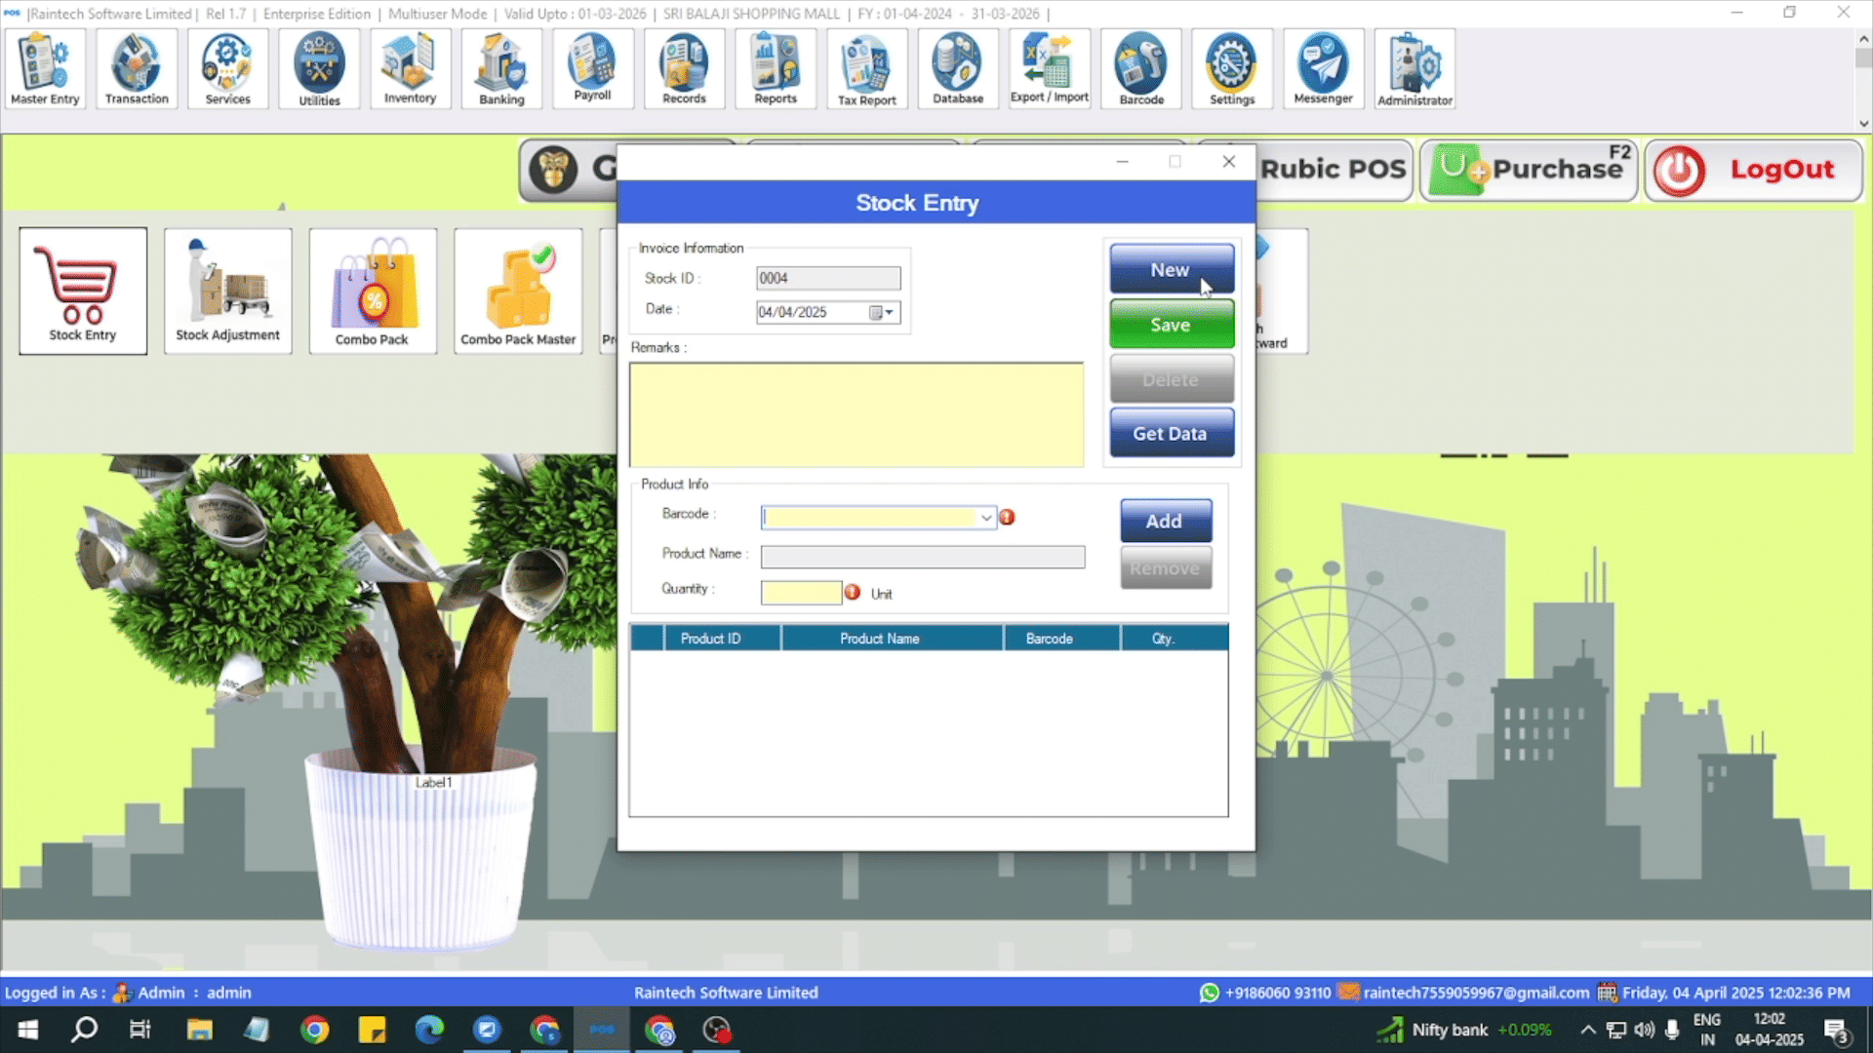Click the Save button
This screenshot has height=1053, width=1873.
1171,325
